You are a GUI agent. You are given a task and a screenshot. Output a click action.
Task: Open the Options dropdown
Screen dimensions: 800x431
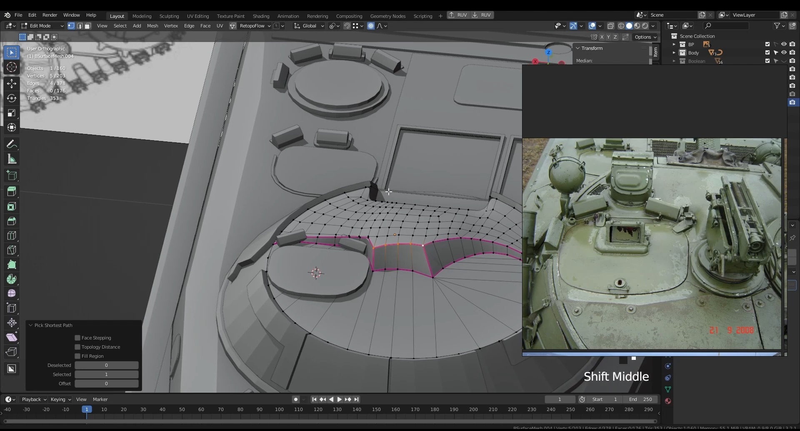pyautogui.click(x=645, y=37)
